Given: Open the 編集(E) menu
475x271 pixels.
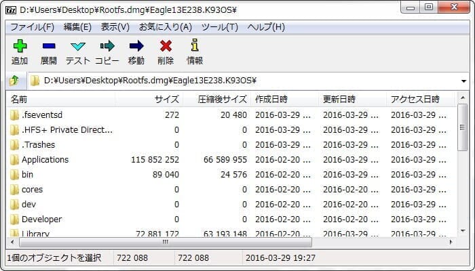Looking at the screenshot, I should 77,27.
